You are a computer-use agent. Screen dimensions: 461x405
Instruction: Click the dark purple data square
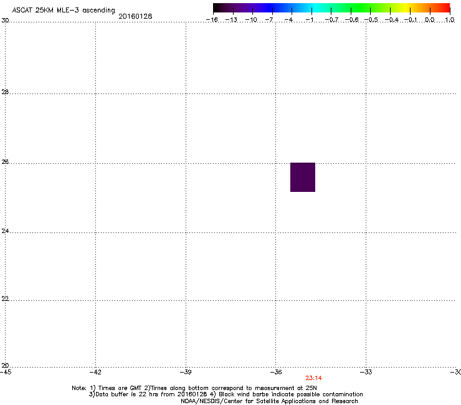(x=303, y=177)
